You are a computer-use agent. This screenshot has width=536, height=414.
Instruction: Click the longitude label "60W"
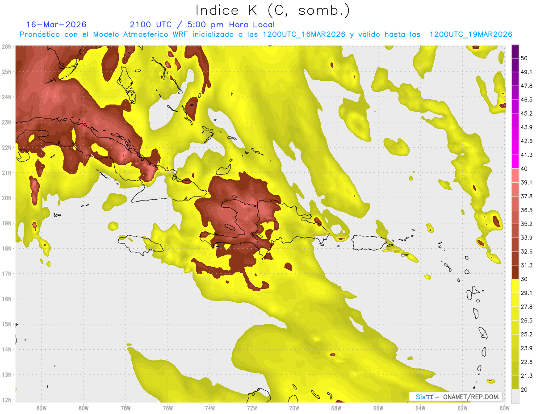coord(504,408)
